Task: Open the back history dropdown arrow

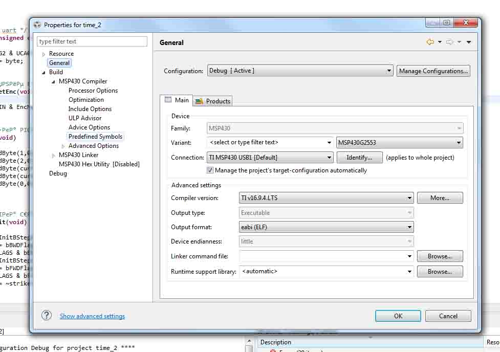Action: click(440, 42)
